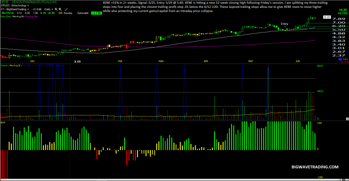Click the Nasdaq exchange label
349x181 pixels.
click(x=68, y=13)
